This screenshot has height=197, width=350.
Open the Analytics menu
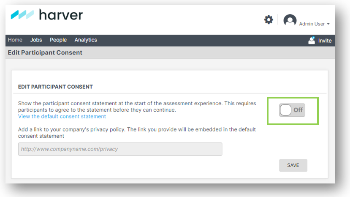click(86, 40)
